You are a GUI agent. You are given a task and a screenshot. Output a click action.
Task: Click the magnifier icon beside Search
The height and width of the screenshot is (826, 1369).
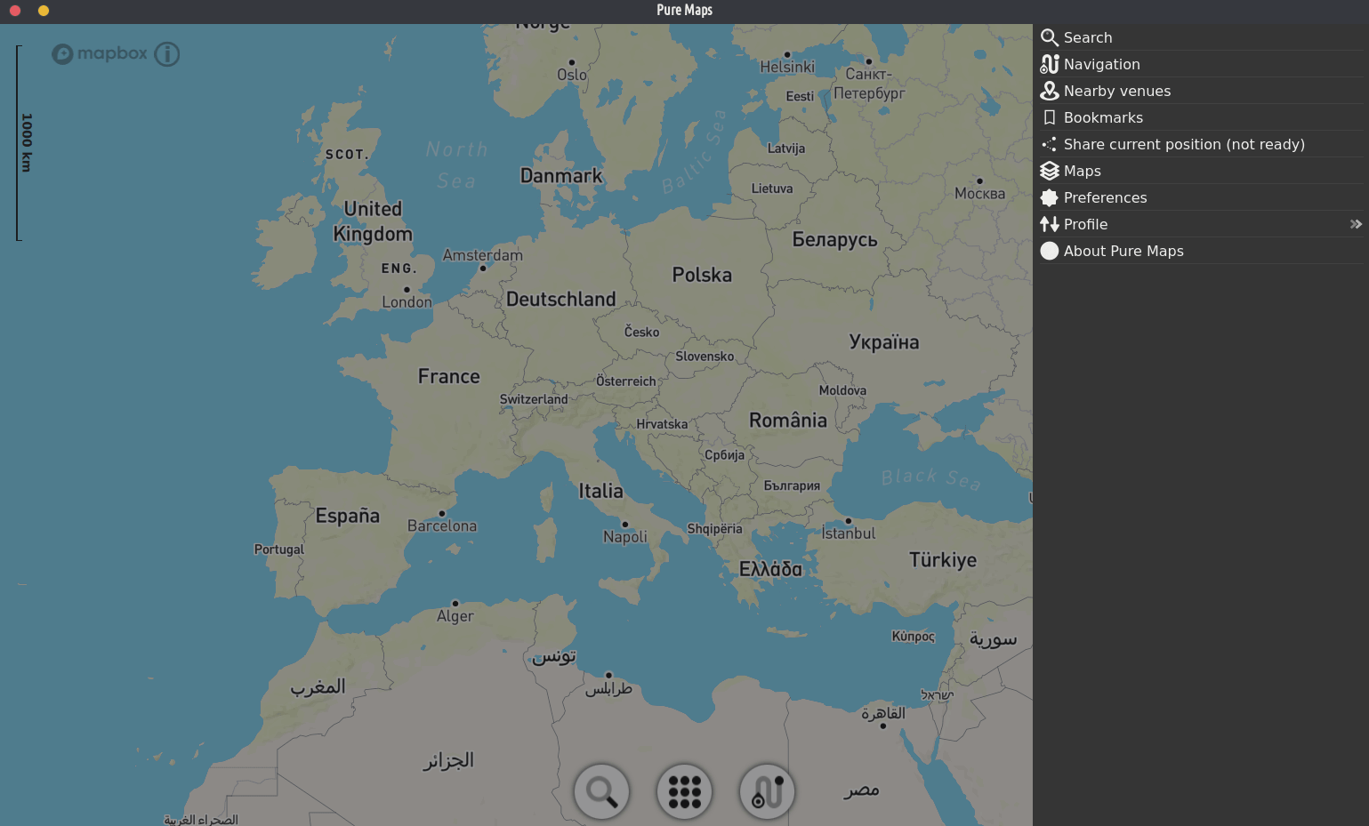point(1050,37)
